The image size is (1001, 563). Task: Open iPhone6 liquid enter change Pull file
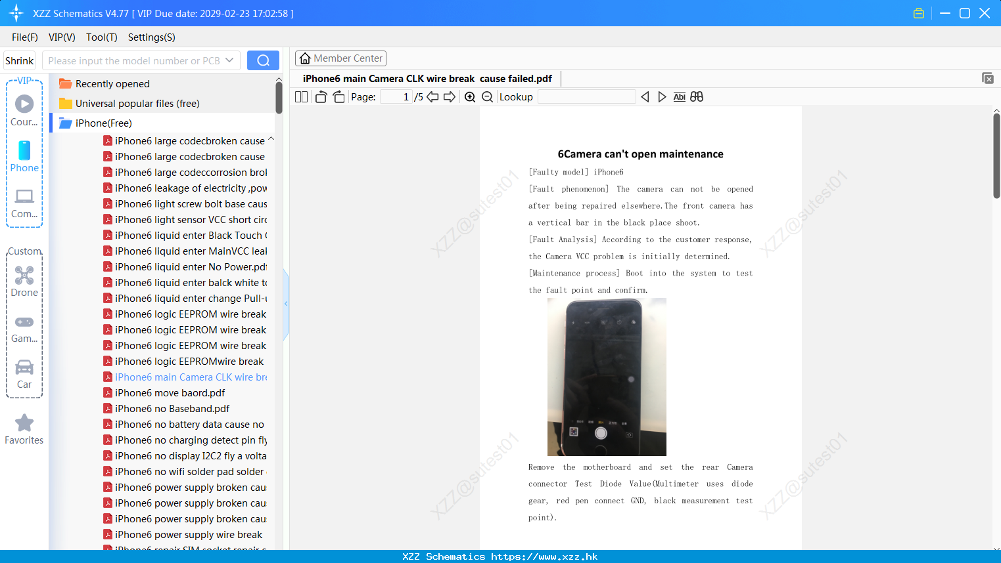tap(185, 299)
